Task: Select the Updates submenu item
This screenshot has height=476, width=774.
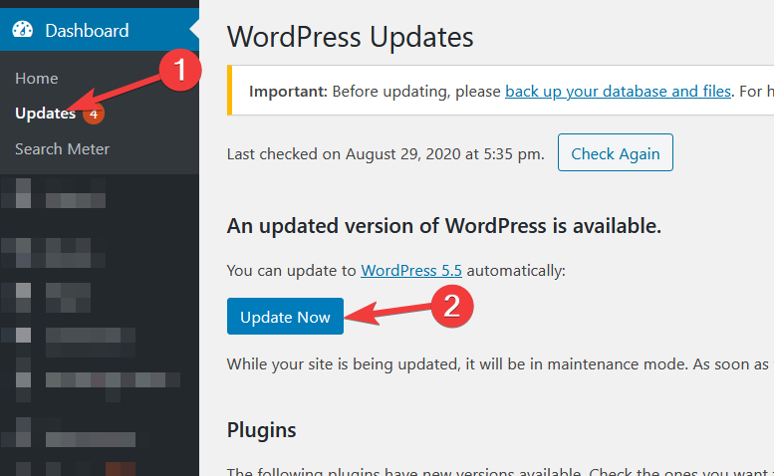Action: tap(46, 114)
